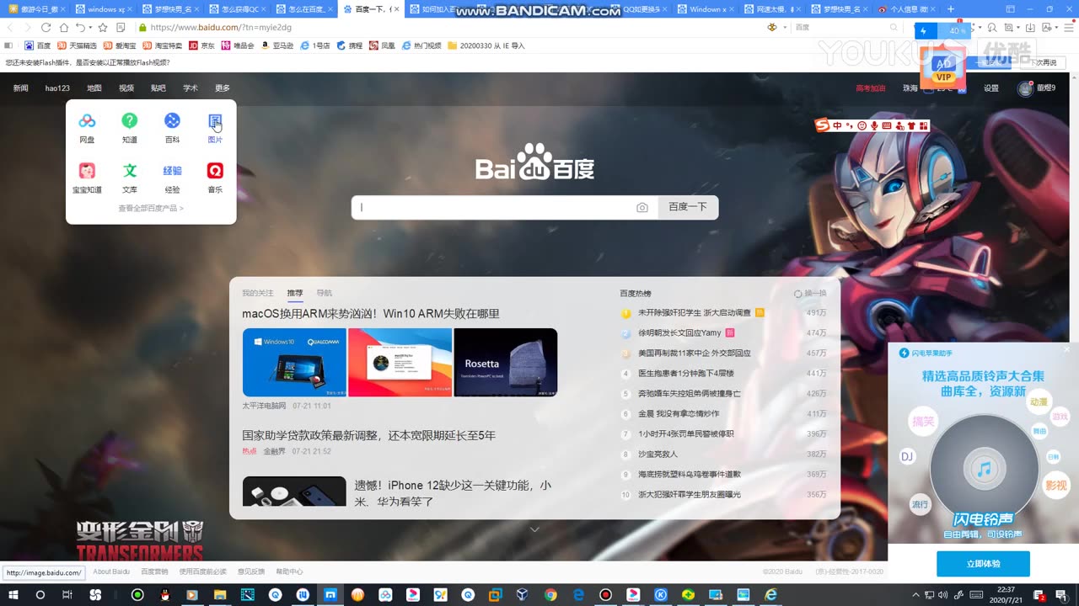
Task: Open the 图片 images icon
Action: click(x=215, y=121)
